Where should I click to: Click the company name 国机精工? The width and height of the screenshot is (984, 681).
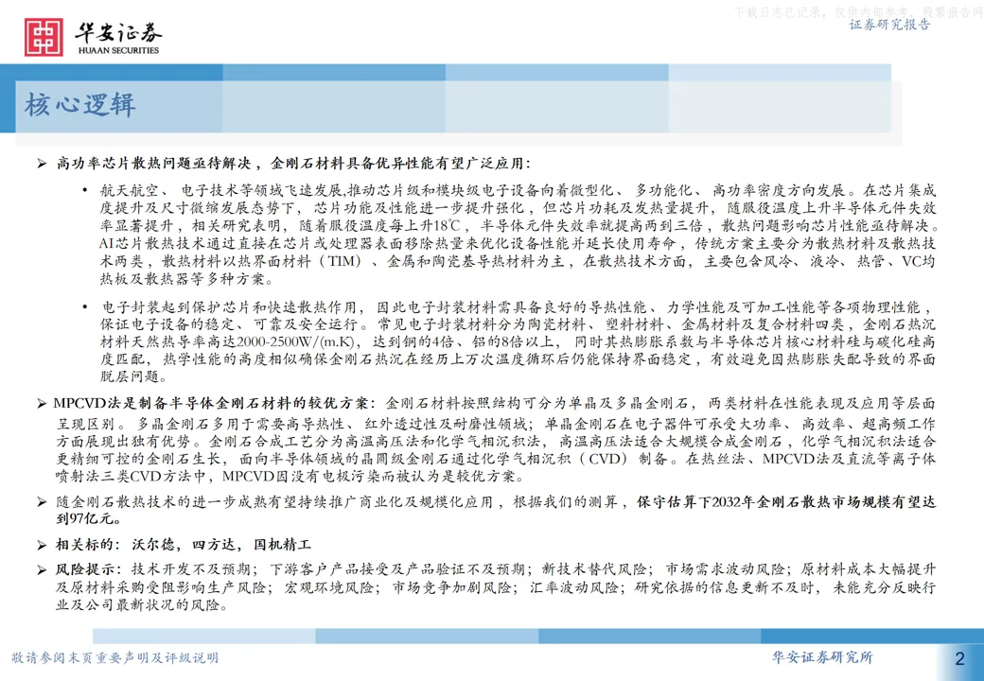[282, 544]
